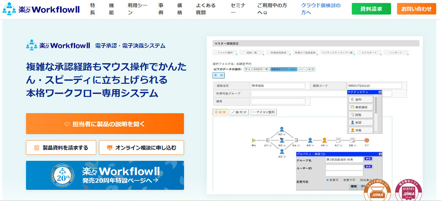Click the speech bubble icon on the orange button
Screen dimensions: 441x201
[x=67, y=124]
